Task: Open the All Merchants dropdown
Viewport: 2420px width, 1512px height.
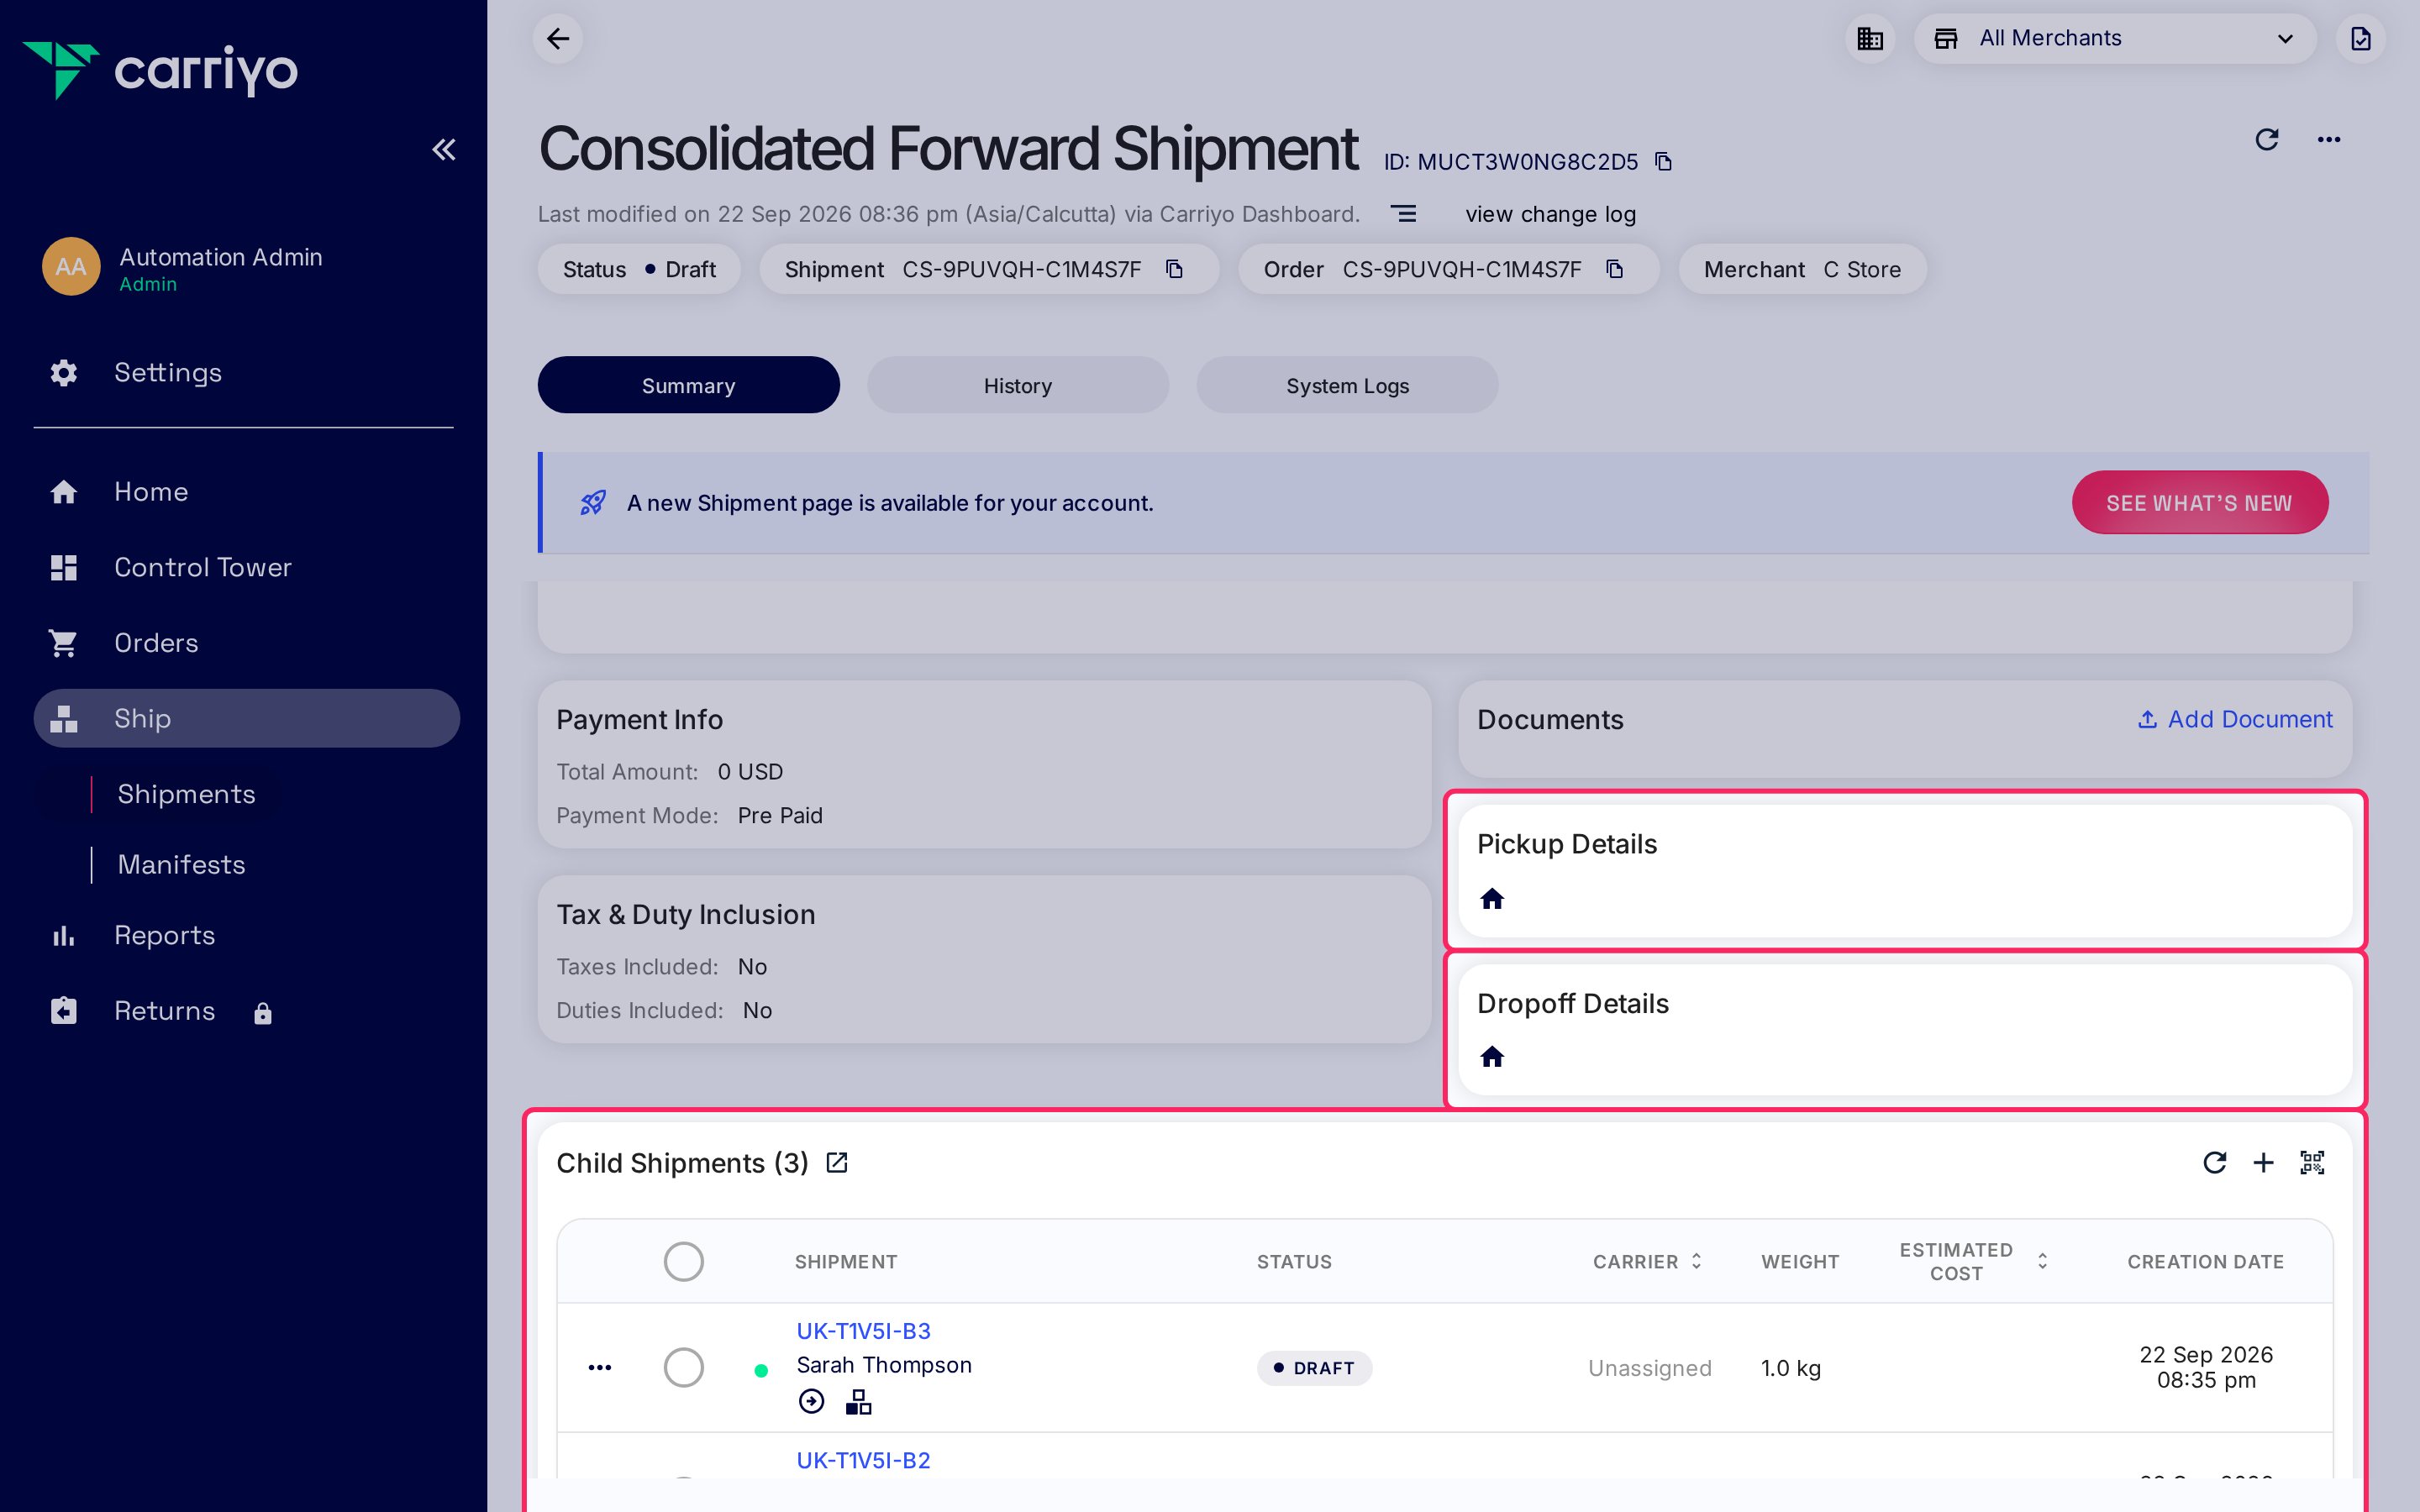Action: (x=2114, y=39)
